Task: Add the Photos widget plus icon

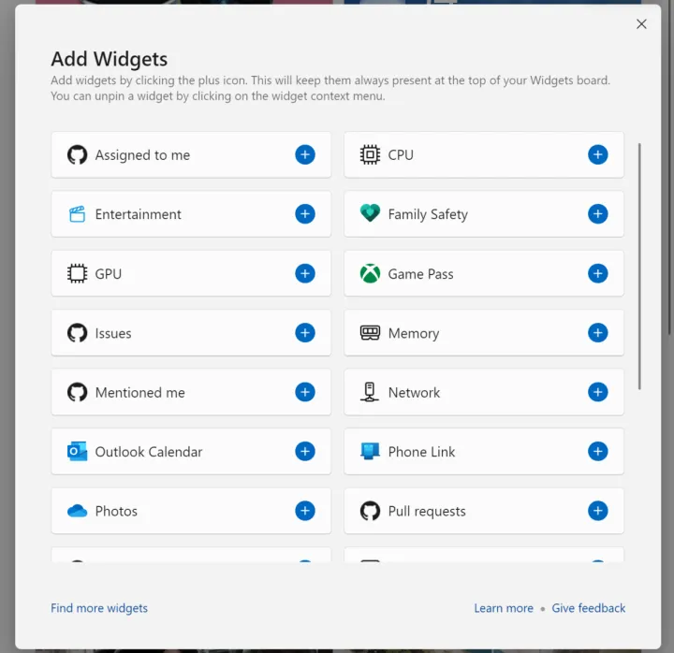Action: pyautogui.click(x=305, y=511)
